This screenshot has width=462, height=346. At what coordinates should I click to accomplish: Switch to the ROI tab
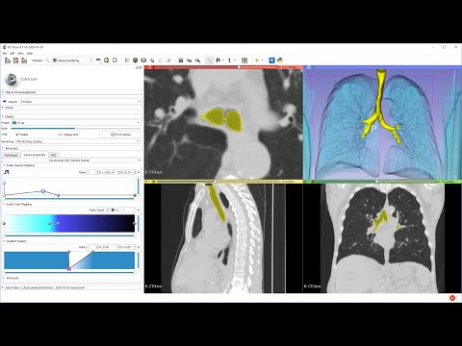(53, 155)
